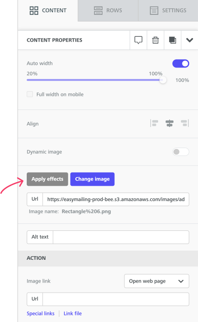Enable the Dynamic image toggle
The height and width of the screenshot is (322, 198).
point(181,152)
